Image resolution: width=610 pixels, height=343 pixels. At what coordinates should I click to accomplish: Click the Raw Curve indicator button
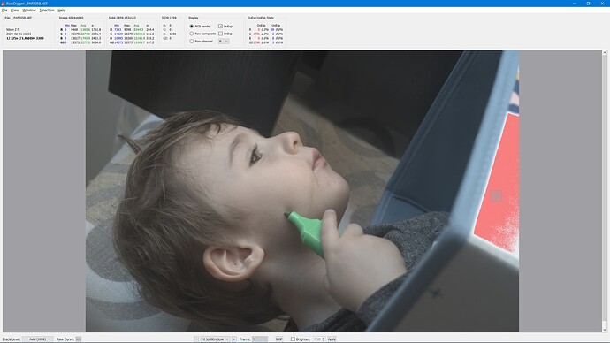point(79,339)
